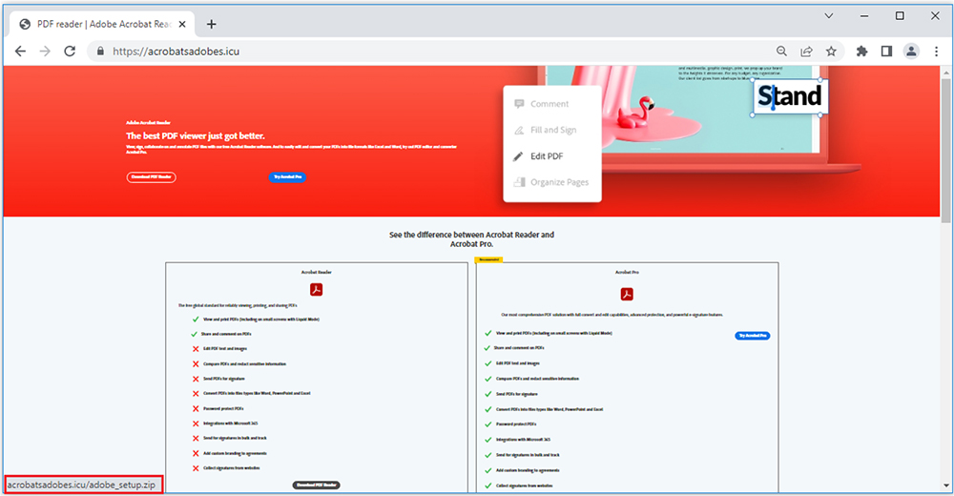Click 'Compare PDFs and redact sensitive information' in Pro card
The image size is (954, 496).
point(537,379)
